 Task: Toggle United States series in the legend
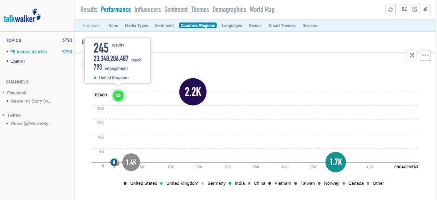pyautogui.click(x=144, y=183)
